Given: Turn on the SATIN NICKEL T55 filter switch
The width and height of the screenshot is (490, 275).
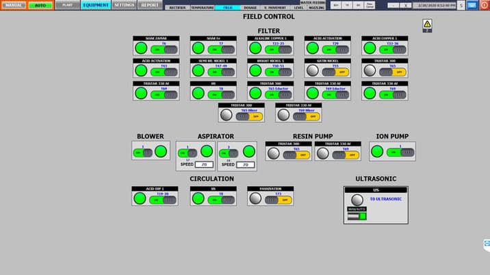Looking at the screenshot, I should (x=335, y=73).
